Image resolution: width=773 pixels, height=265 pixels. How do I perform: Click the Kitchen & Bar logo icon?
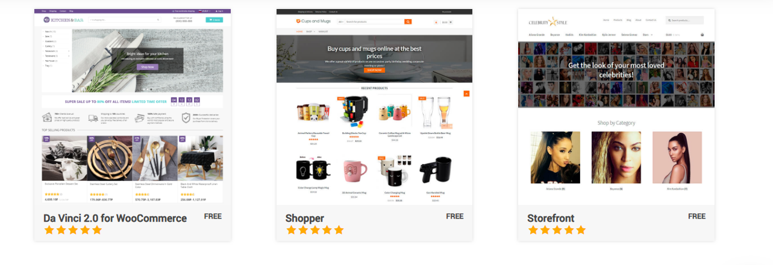47,20
